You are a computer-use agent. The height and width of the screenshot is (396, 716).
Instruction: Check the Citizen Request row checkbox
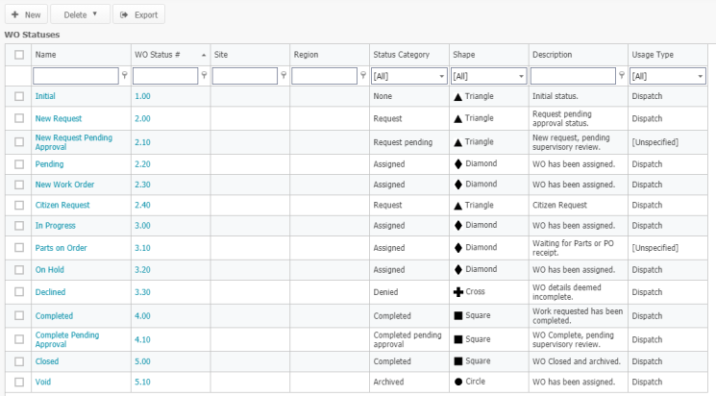click(19, 205)
